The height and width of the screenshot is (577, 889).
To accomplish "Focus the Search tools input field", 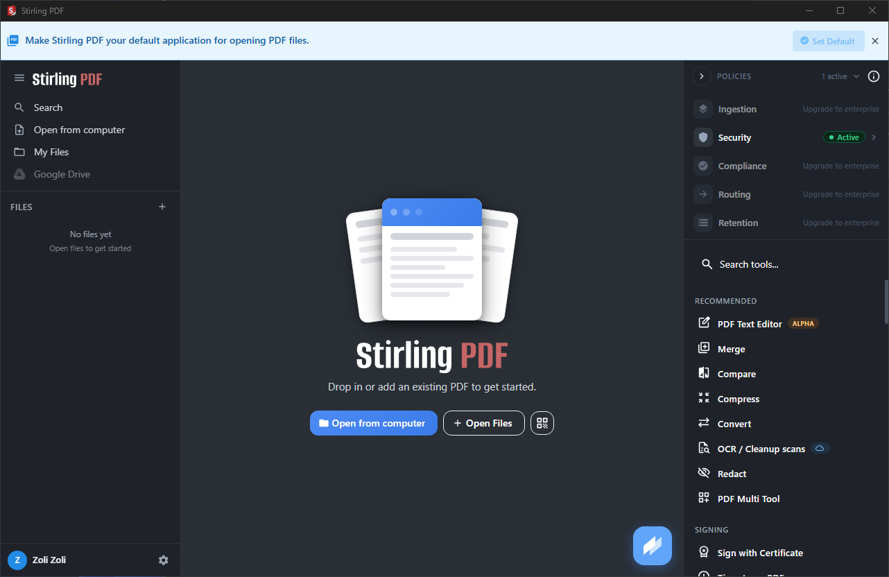I will tap(788, 264).
